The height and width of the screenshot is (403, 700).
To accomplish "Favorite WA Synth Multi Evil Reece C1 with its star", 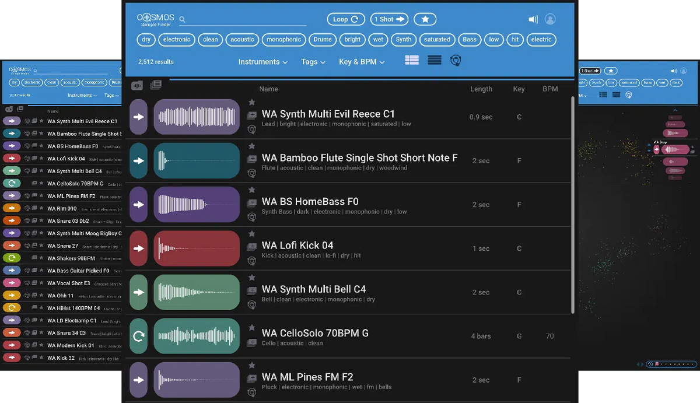I will [x=251, y=103].
